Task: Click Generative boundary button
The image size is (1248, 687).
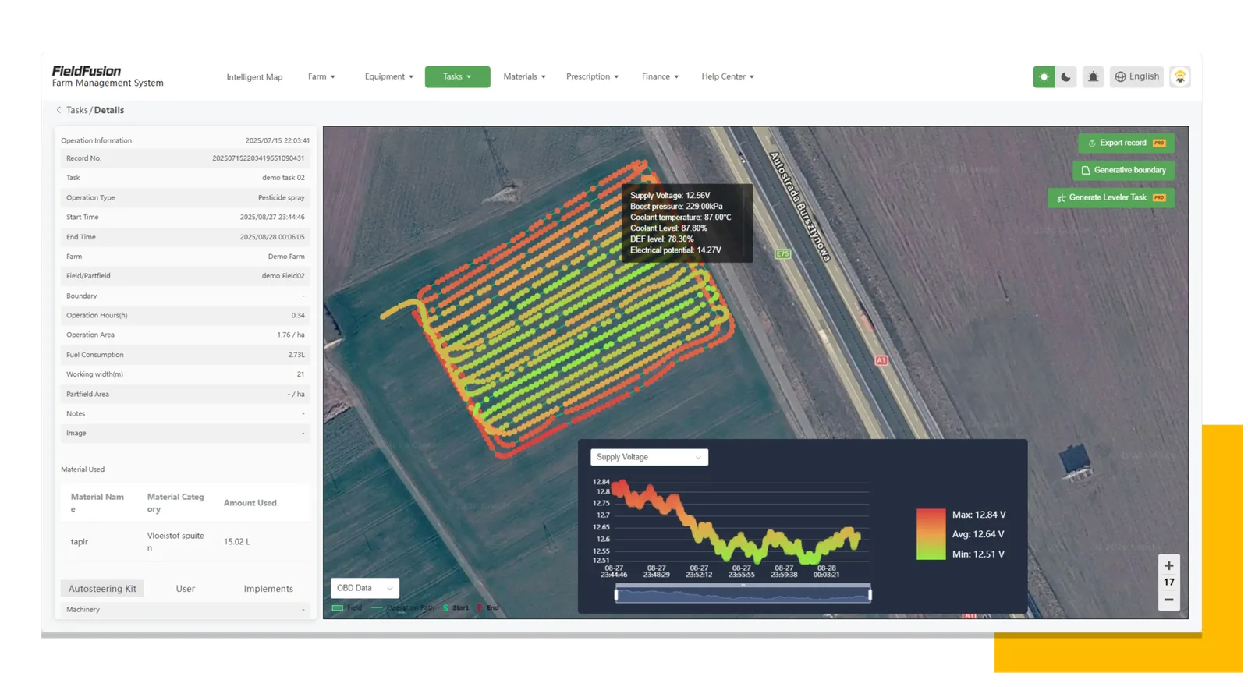Action: (x=1123, y=170)
